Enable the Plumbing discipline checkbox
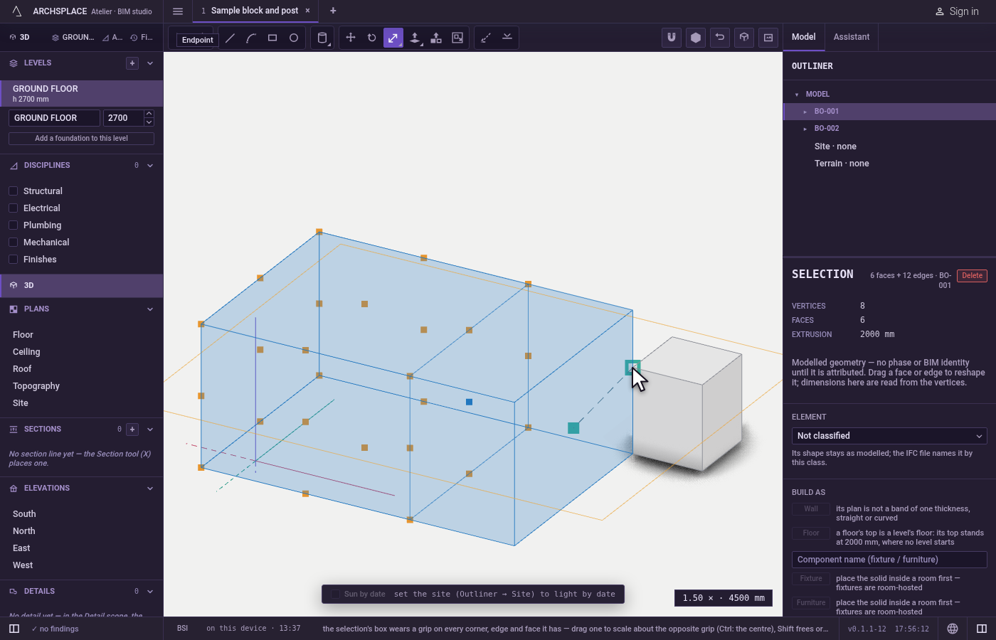Viewport: 996px width, 640px height. pos(13,225)
